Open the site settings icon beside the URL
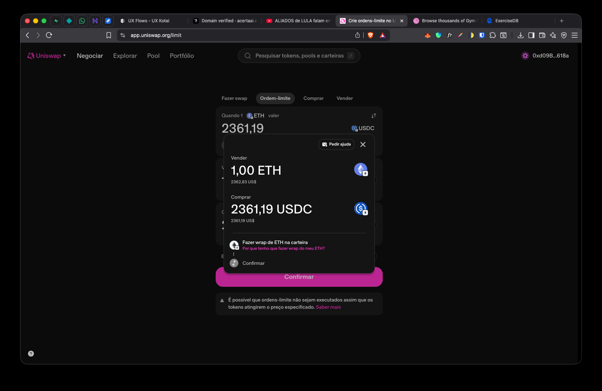The image size is (602, 391). 123,35
